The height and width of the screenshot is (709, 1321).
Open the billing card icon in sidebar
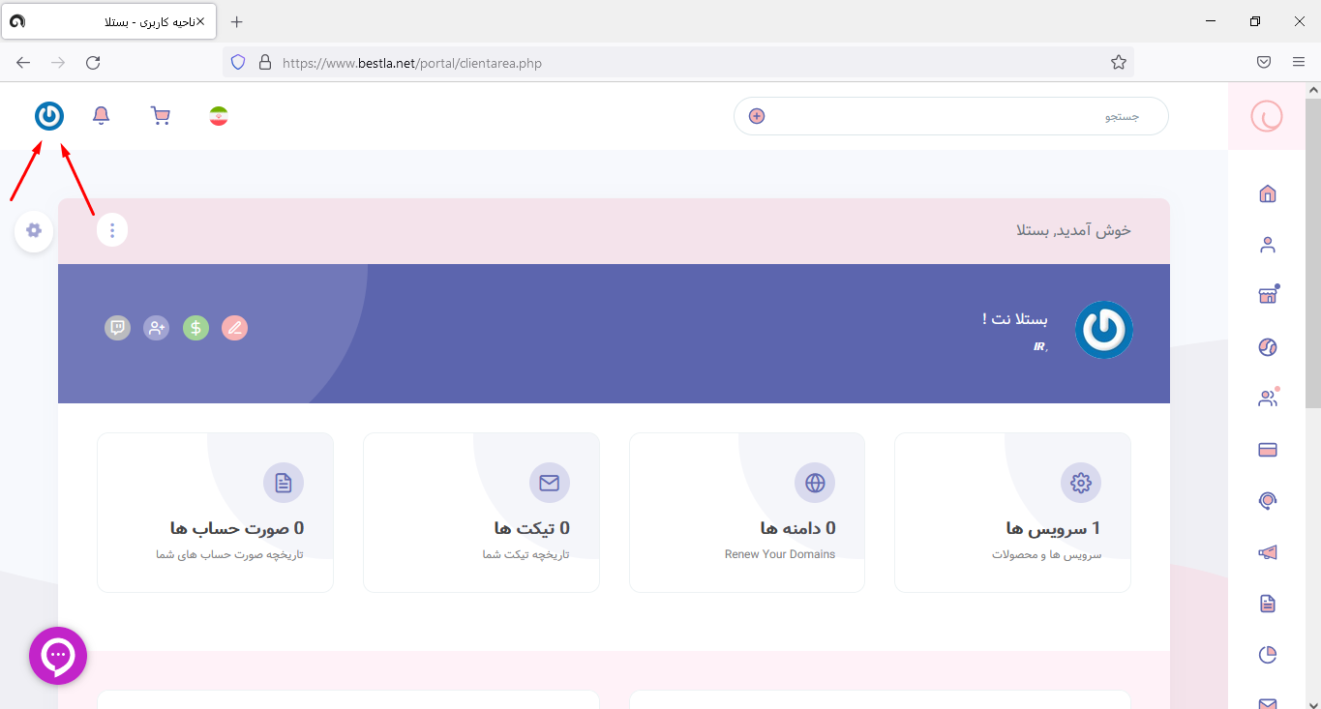pos(1268,450)
